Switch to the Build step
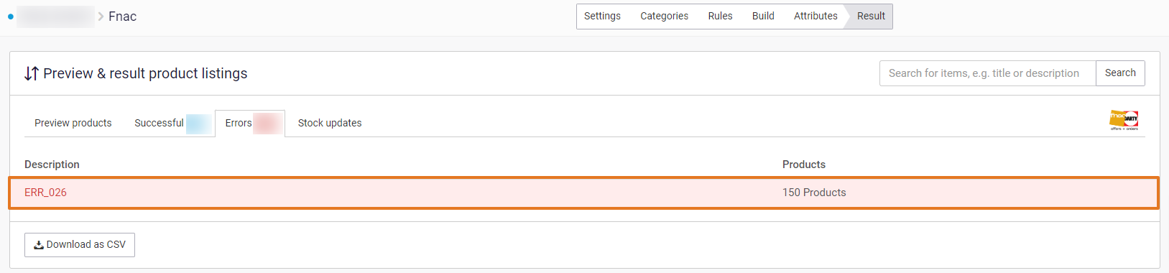The width and height of the screenshot is (1169, 273). point(763,16)
